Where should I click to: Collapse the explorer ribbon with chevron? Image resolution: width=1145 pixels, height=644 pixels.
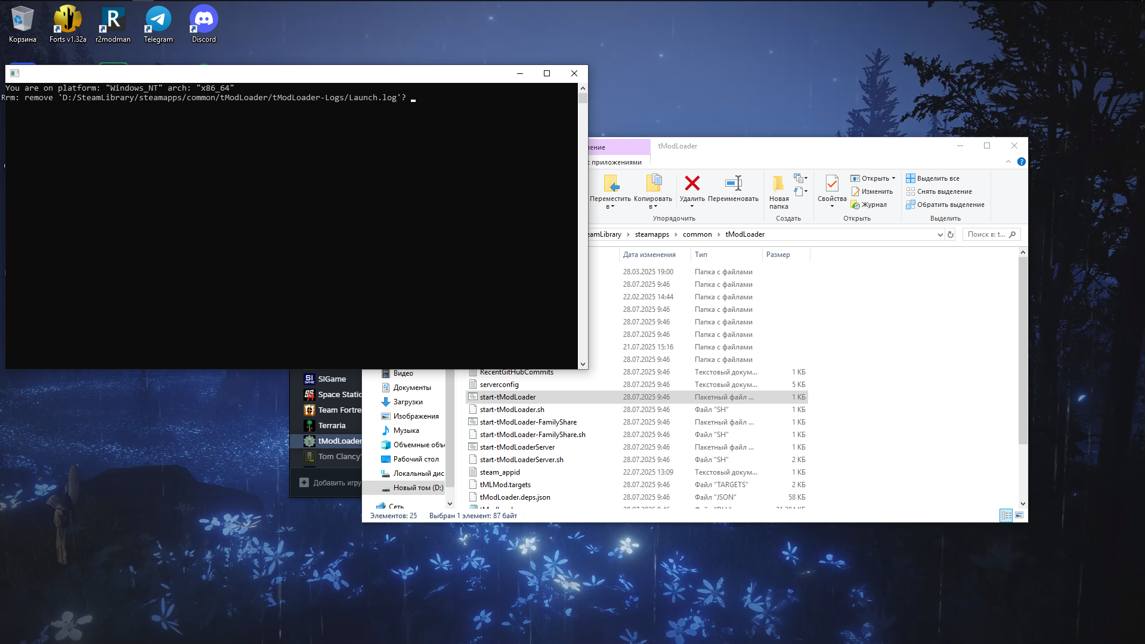(1008, 162)
